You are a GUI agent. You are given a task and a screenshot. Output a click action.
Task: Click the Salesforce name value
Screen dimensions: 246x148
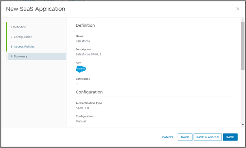(x=83, y=41)
